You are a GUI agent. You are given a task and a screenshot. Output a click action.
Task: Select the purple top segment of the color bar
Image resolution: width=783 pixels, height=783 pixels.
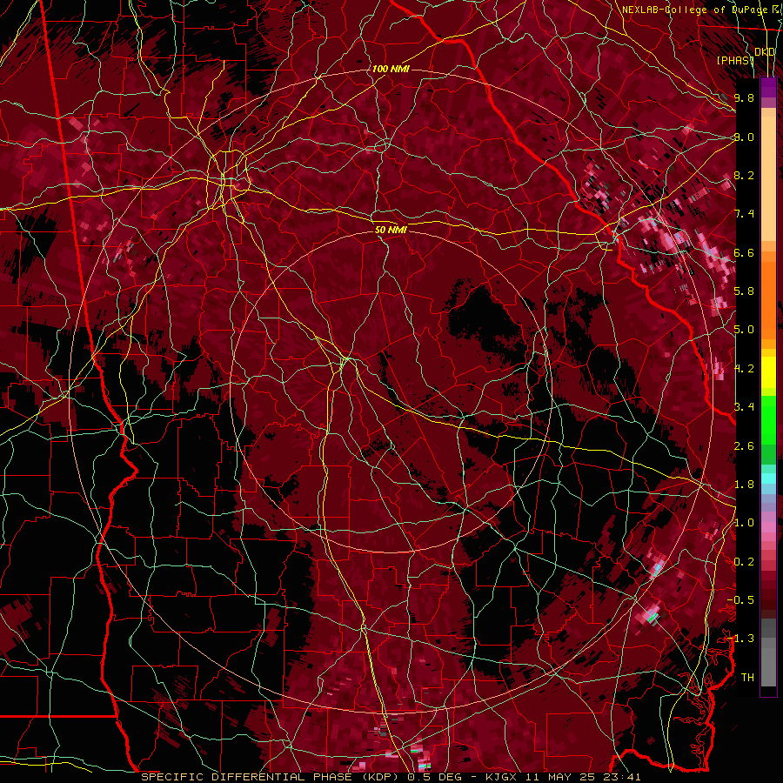768,87
